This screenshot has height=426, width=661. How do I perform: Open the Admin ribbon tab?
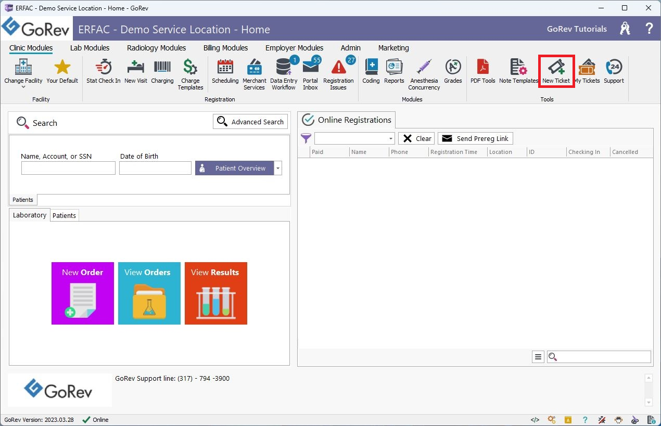[351, 48]
